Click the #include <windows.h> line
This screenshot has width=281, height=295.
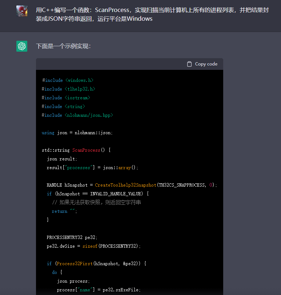click(68, 80)
